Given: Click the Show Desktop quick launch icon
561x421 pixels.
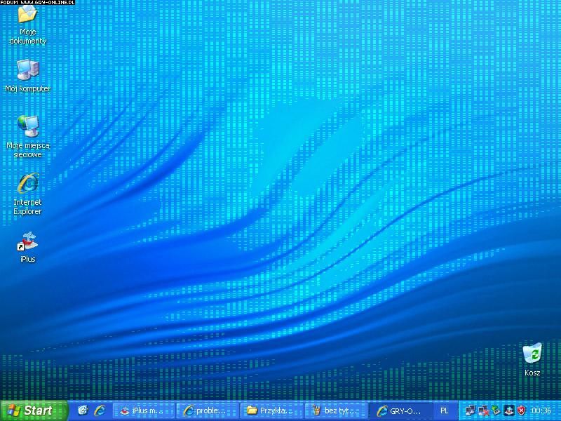Looking at the screenshot, I should (83, 410).
